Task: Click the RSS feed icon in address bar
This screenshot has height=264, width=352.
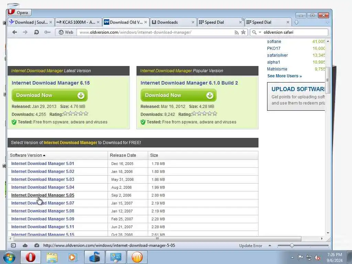Action: pyautogui.click(x=236, y=33)
